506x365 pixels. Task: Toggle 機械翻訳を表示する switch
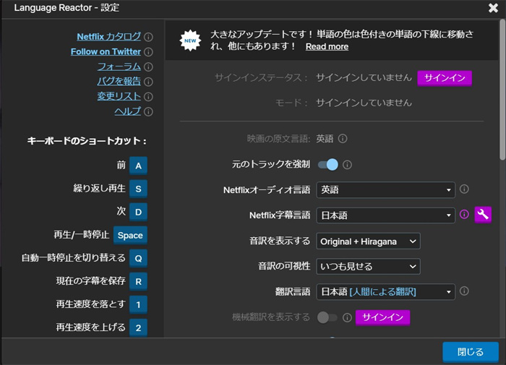tap(327, 317)
